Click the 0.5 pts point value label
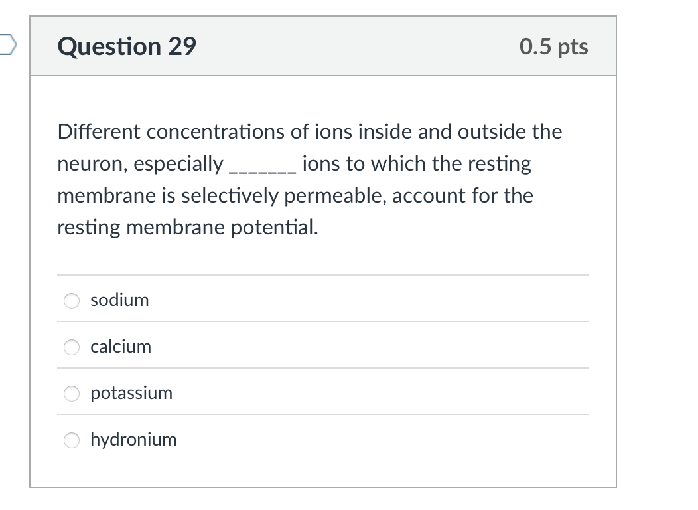 pos(554,46)
